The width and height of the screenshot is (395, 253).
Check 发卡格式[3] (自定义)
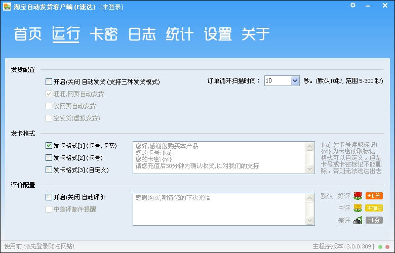coord(49,170)
